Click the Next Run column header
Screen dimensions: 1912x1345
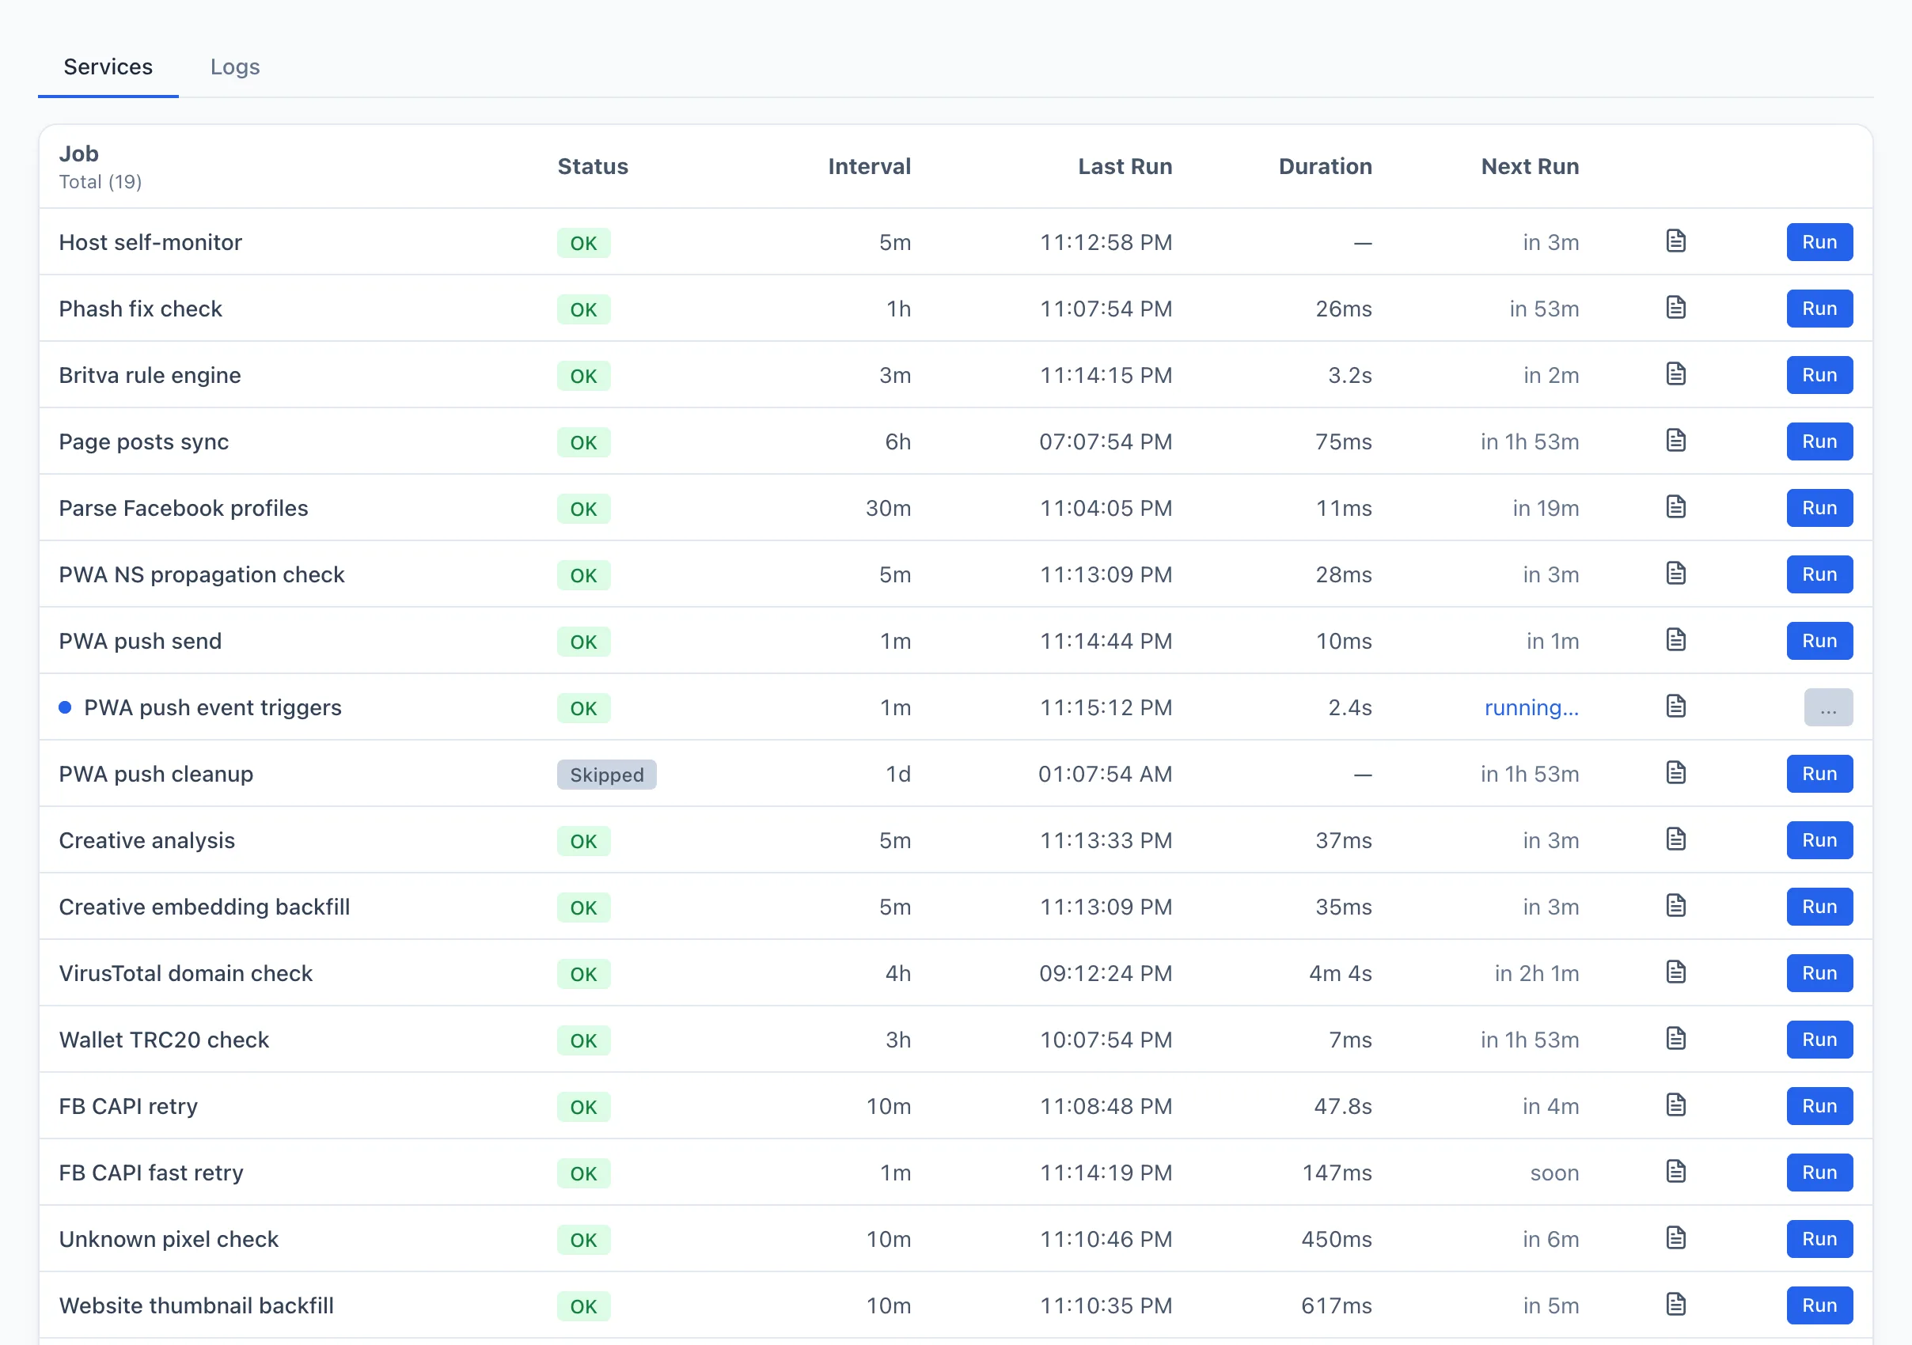[1530, 166]
